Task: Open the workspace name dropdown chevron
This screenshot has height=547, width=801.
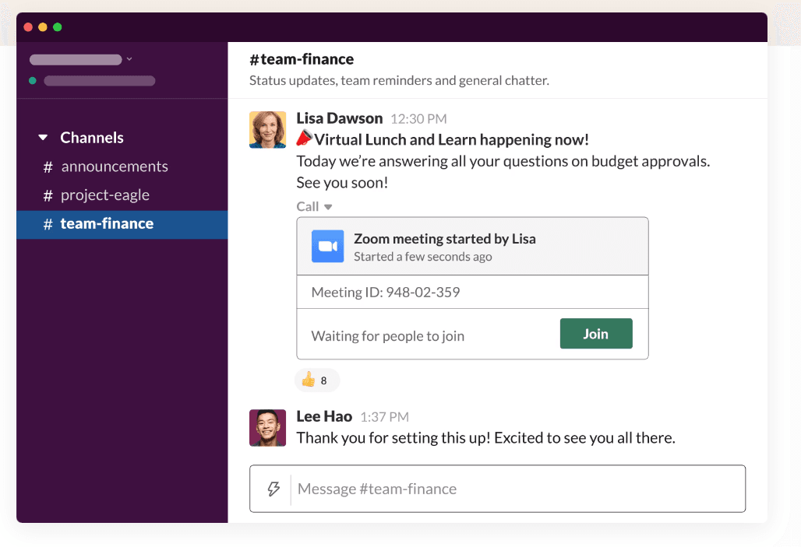Action: [129, 59]
